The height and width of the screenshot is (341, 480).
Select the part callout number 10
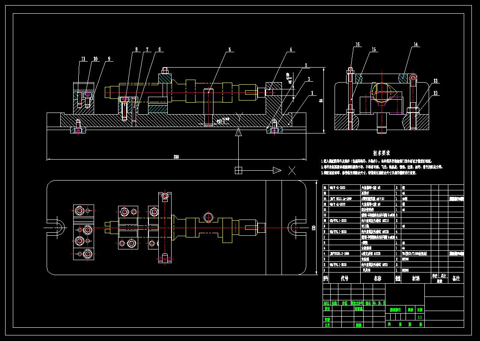95,59
